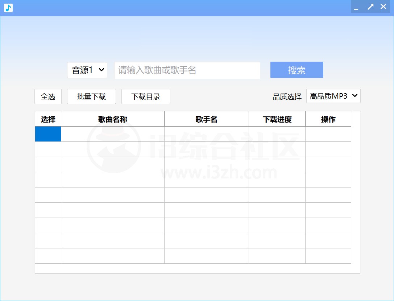
Task: Click the 歌手名 column header
Action: [207, 119]
